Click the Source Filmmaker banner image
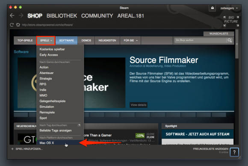The width and height of the screenshot is (248, 166). tap(105, 83)
